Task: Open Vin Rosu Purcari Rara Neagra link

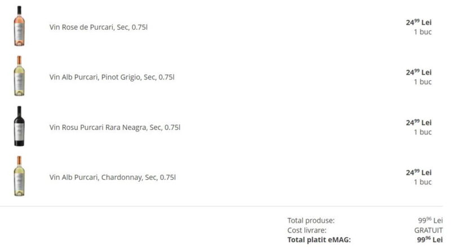Action: pos(115,128)
